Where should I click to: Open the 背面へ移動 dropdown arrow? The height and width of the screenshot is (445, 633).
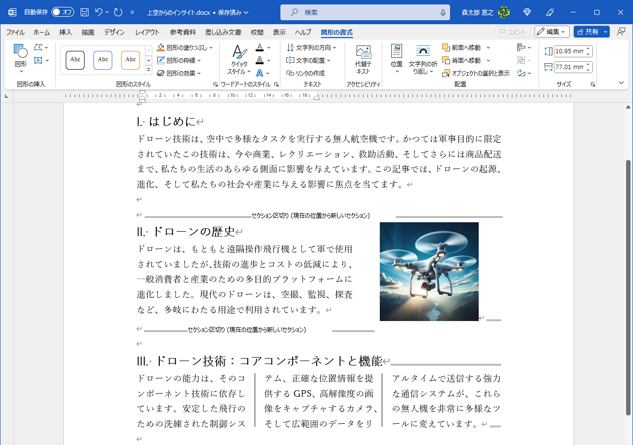pyautogui.click(x=488, y=60)
